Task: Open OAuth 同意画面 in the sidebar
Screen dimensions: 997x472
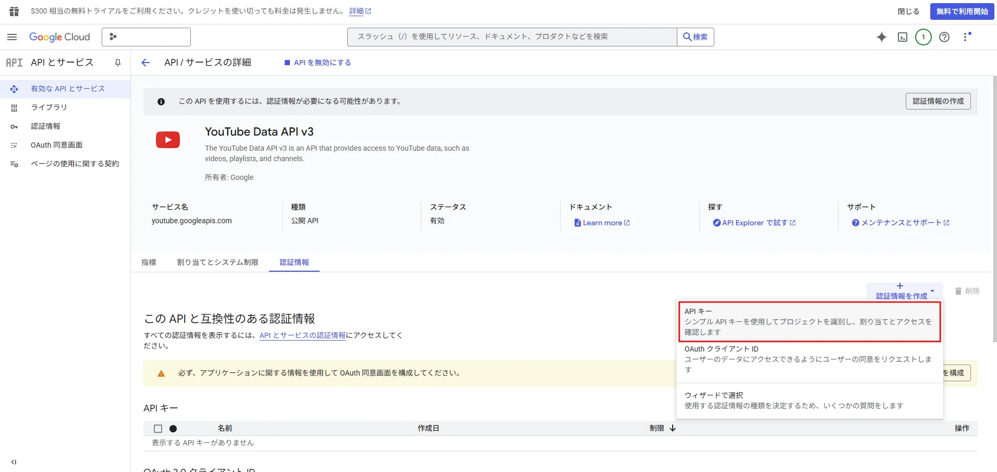Action: [65, 145]
